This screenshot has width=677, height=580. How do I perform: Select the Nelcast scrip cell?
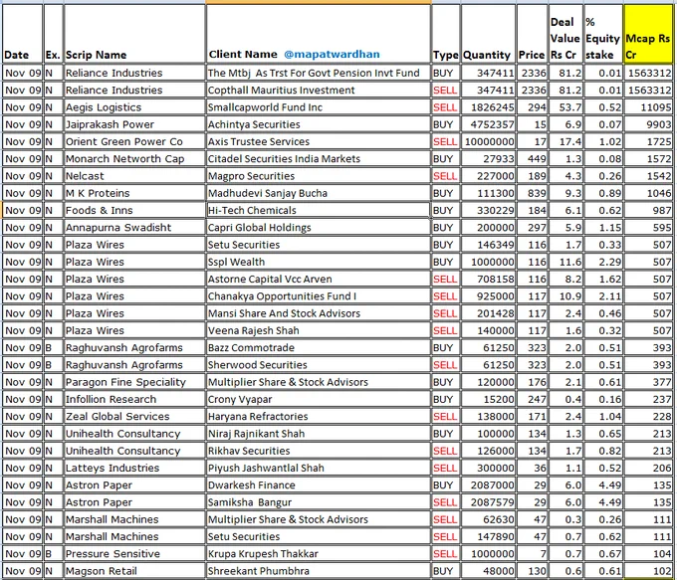pyautogui.click(x=134, y=176)
